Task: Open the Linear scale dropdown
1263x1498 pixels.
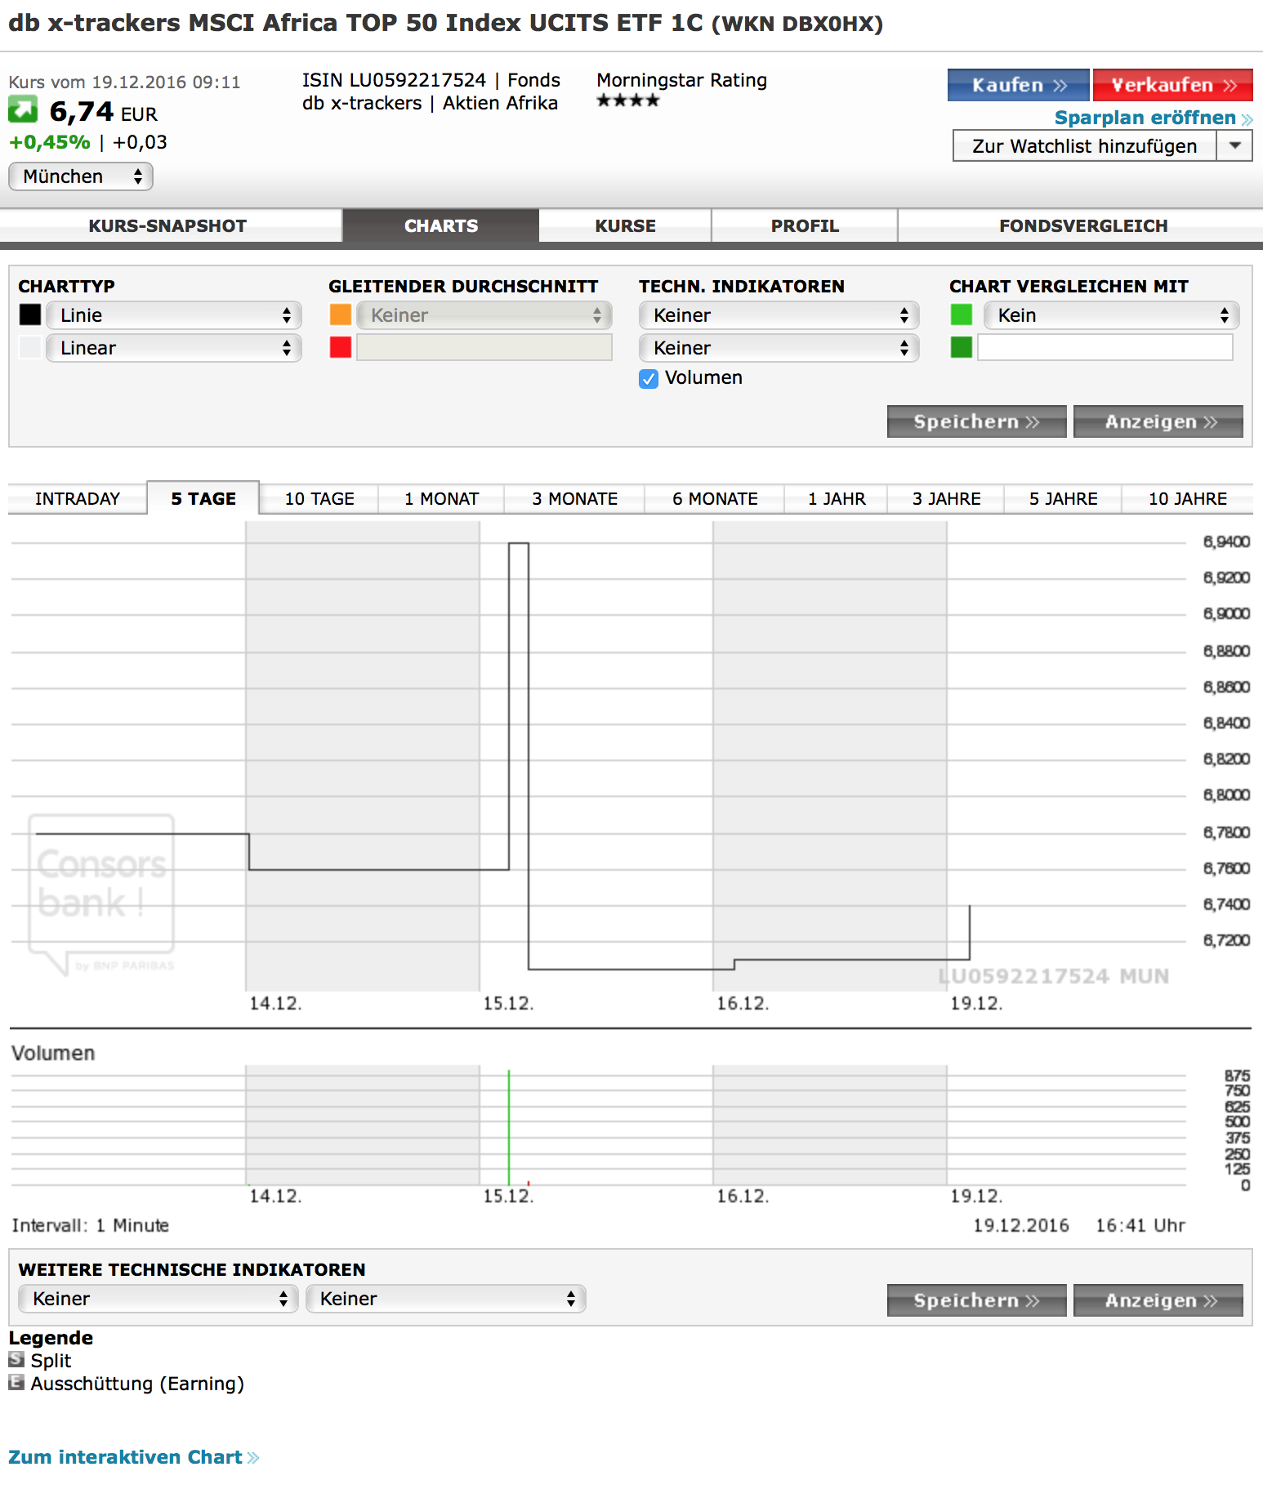Action: [174, 348]
